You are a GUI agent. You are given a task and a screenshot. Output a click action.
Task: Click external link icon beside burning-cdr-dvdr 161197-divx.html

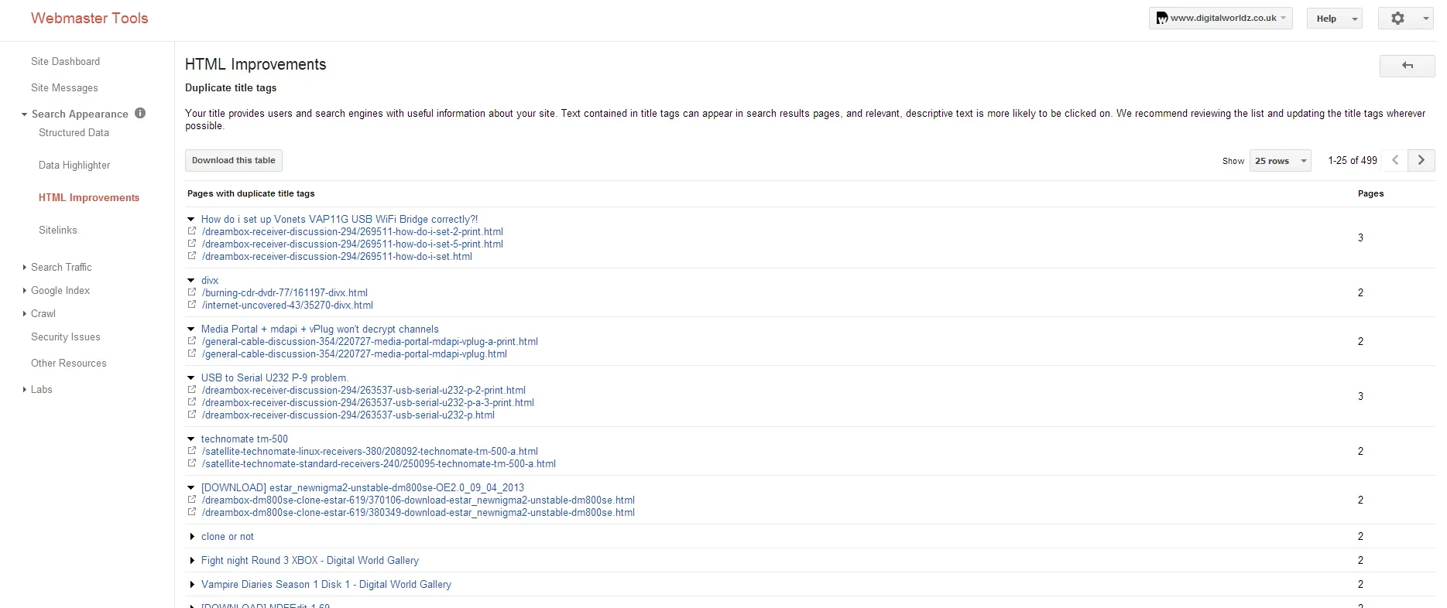coord(192,292)
